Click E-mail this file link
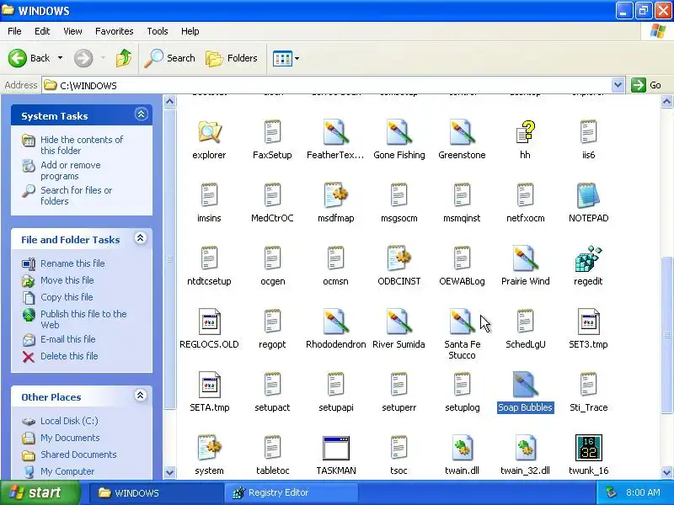 click(68, 339)
